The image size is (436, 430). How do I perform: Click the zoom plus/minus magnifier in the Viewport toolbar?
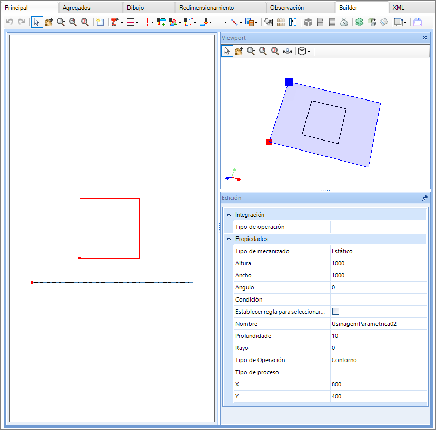point(251,51)
